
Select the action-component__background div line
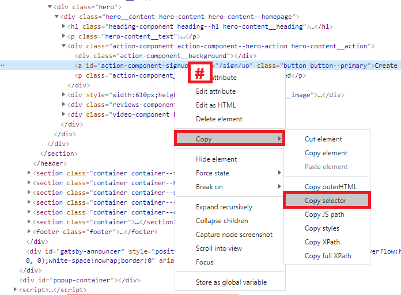pos(165,56)
